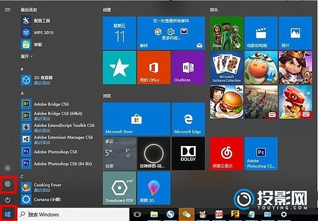Viewport: 318px width, 221px height.
Task: Open the Dolby tile
Action: click(188, 153)
